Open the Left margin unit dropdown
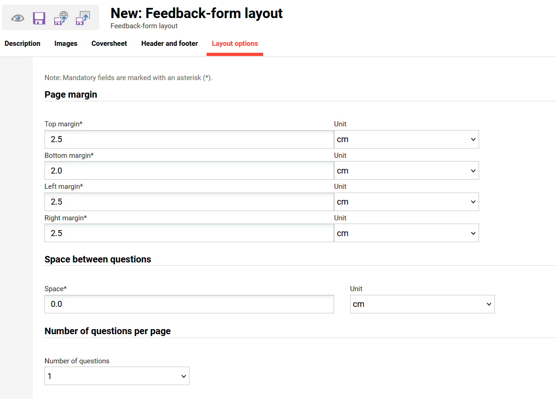556x399 pixels. 406,202
